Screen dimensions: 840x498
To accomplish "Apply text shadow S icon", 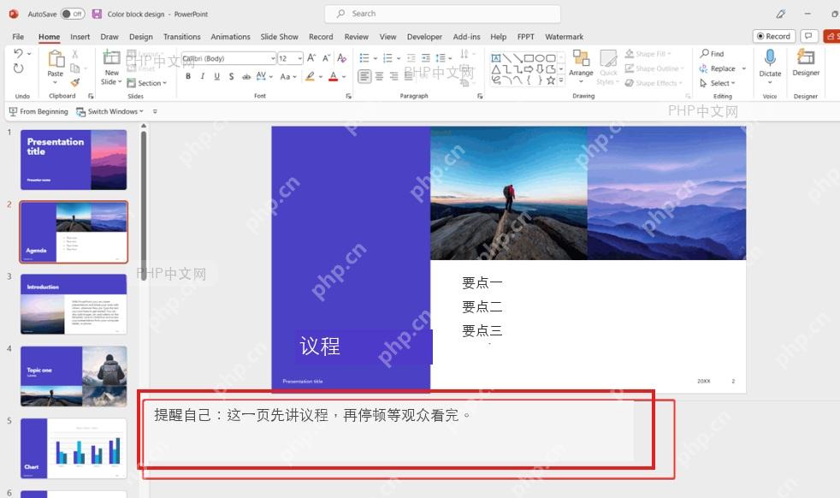I will (232, 77).
